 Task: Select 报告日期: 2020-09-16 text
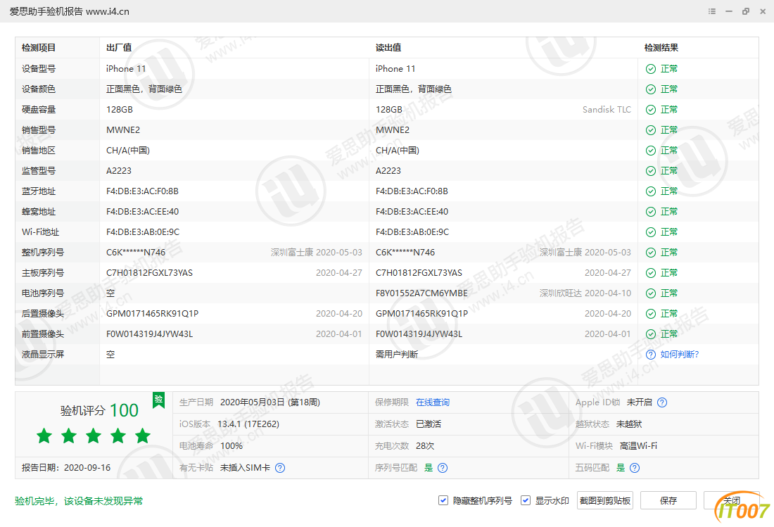(x=66, y=468)
